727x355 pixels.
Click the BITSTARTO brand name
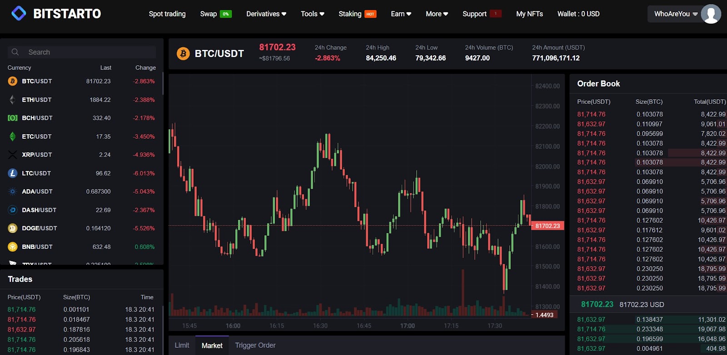pyautogui.click(x=67, y=14)
